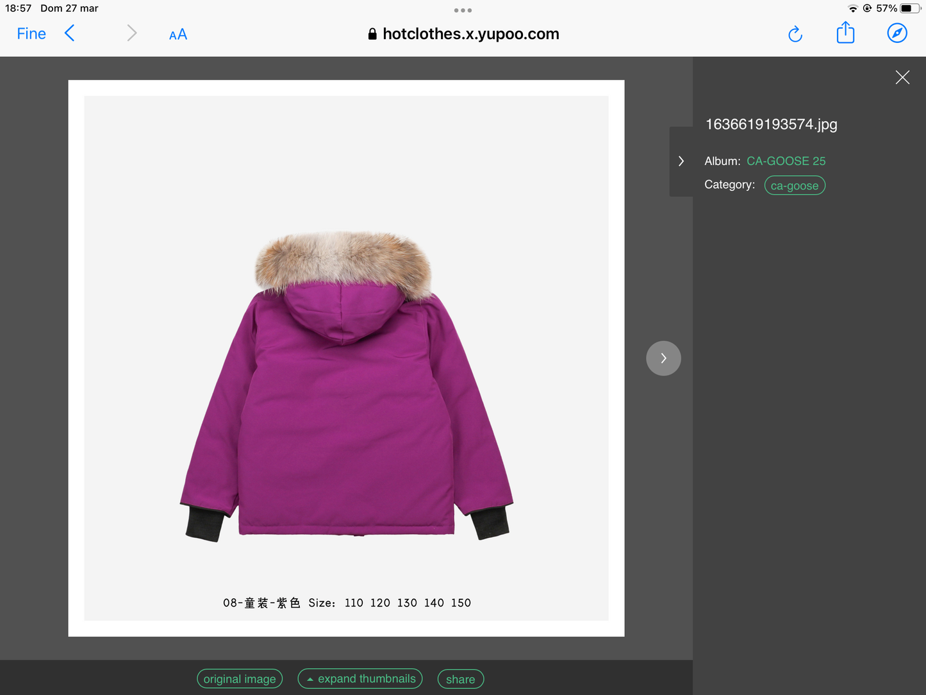Open Safari browsing compass menu

pos(897,33)
